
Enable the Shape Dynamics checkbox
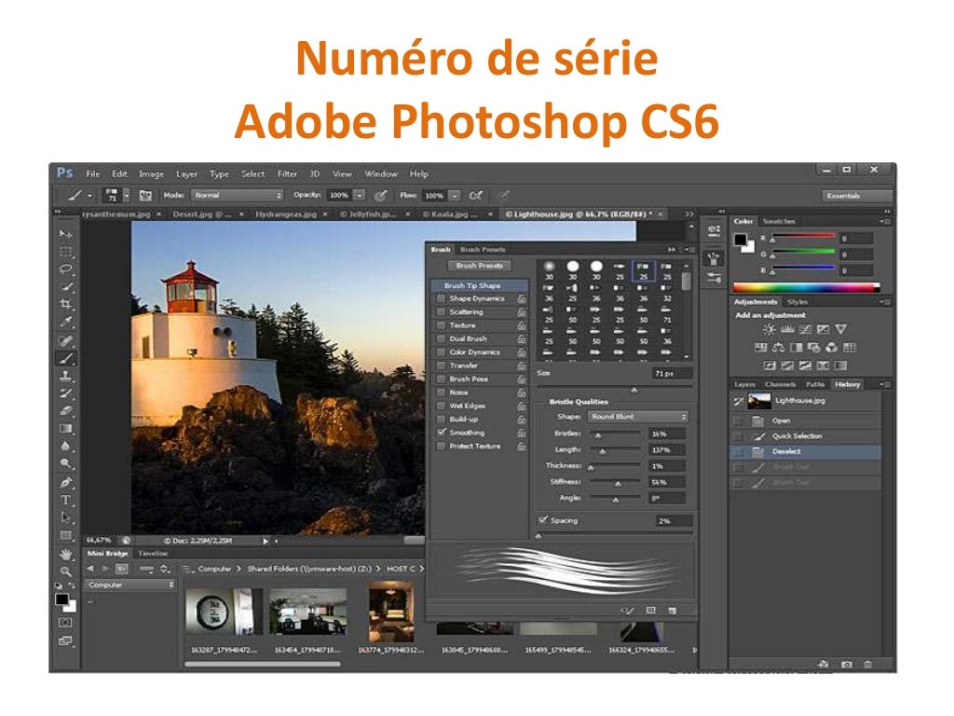[x=441, y=299]
